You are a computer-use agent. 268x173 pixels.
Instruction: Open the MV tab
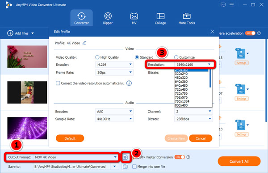click(x=134, y=18)
